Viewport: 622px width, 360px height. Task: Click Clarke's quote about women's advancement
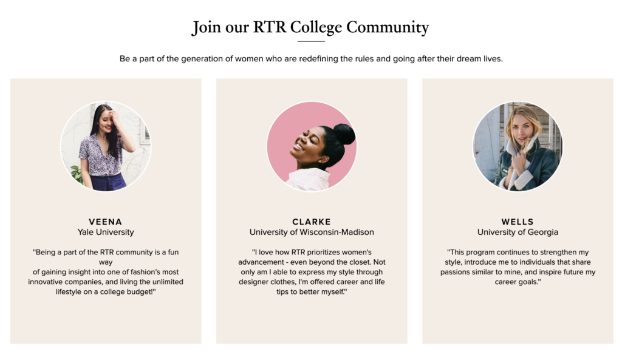[x=312, y=272]
